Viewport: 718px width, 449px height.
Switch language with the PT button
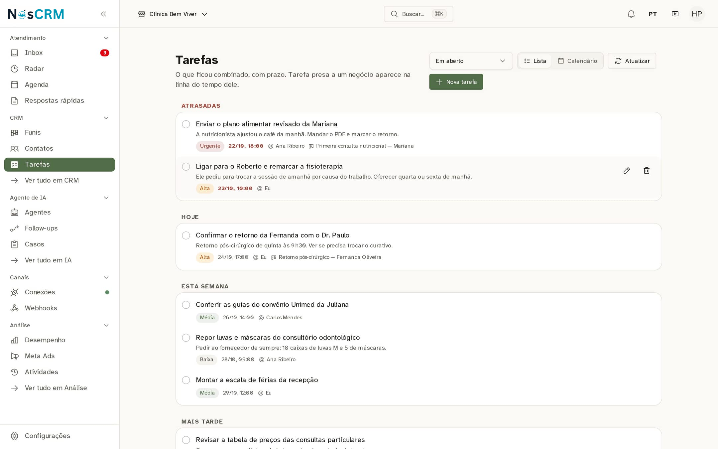pos(653,14)
